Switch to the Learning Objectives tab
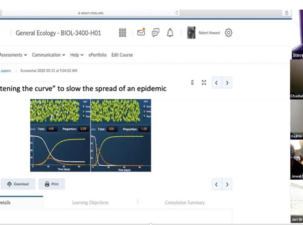 tap(90, 202)
